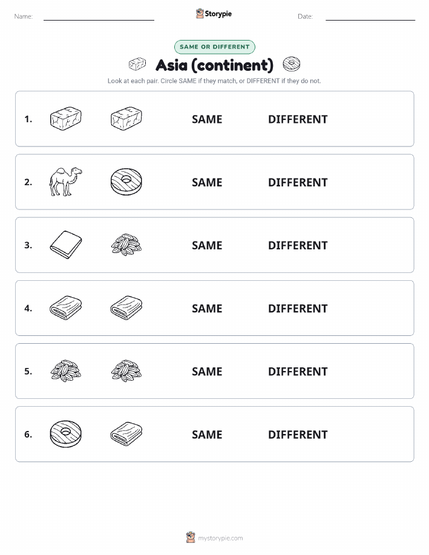
Task: Click the second stone block in row 1
Action: click(x=126, y=119)
